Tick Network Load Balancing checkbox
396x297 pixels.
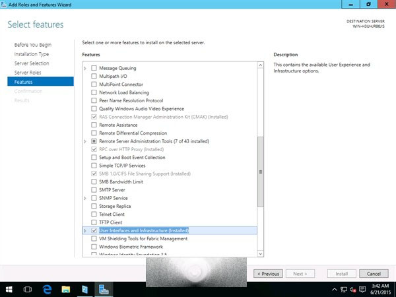click(94, 92)
